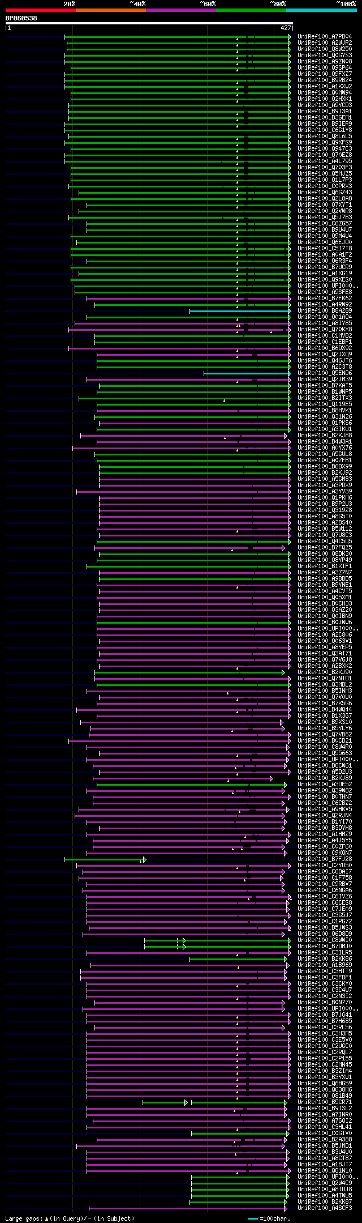Click the green ~80% identity legend bar
Viewport: 362px width, 1223px height.
pos(251,10)
